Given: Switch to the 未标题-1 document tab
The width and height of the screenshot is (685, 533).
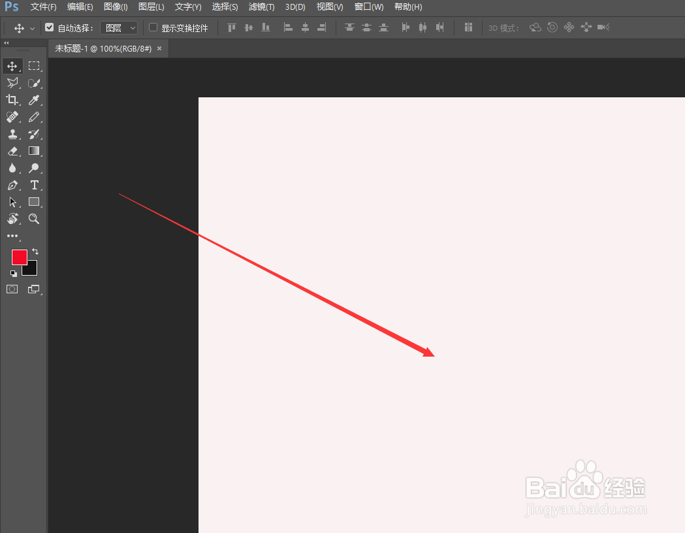Looking at the screenshot, I should pyautogui.click(x=103, y=48).
